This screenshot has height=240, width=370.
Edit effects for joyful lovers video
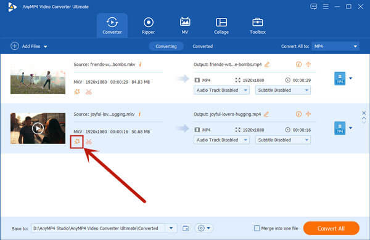click(77, 142)
